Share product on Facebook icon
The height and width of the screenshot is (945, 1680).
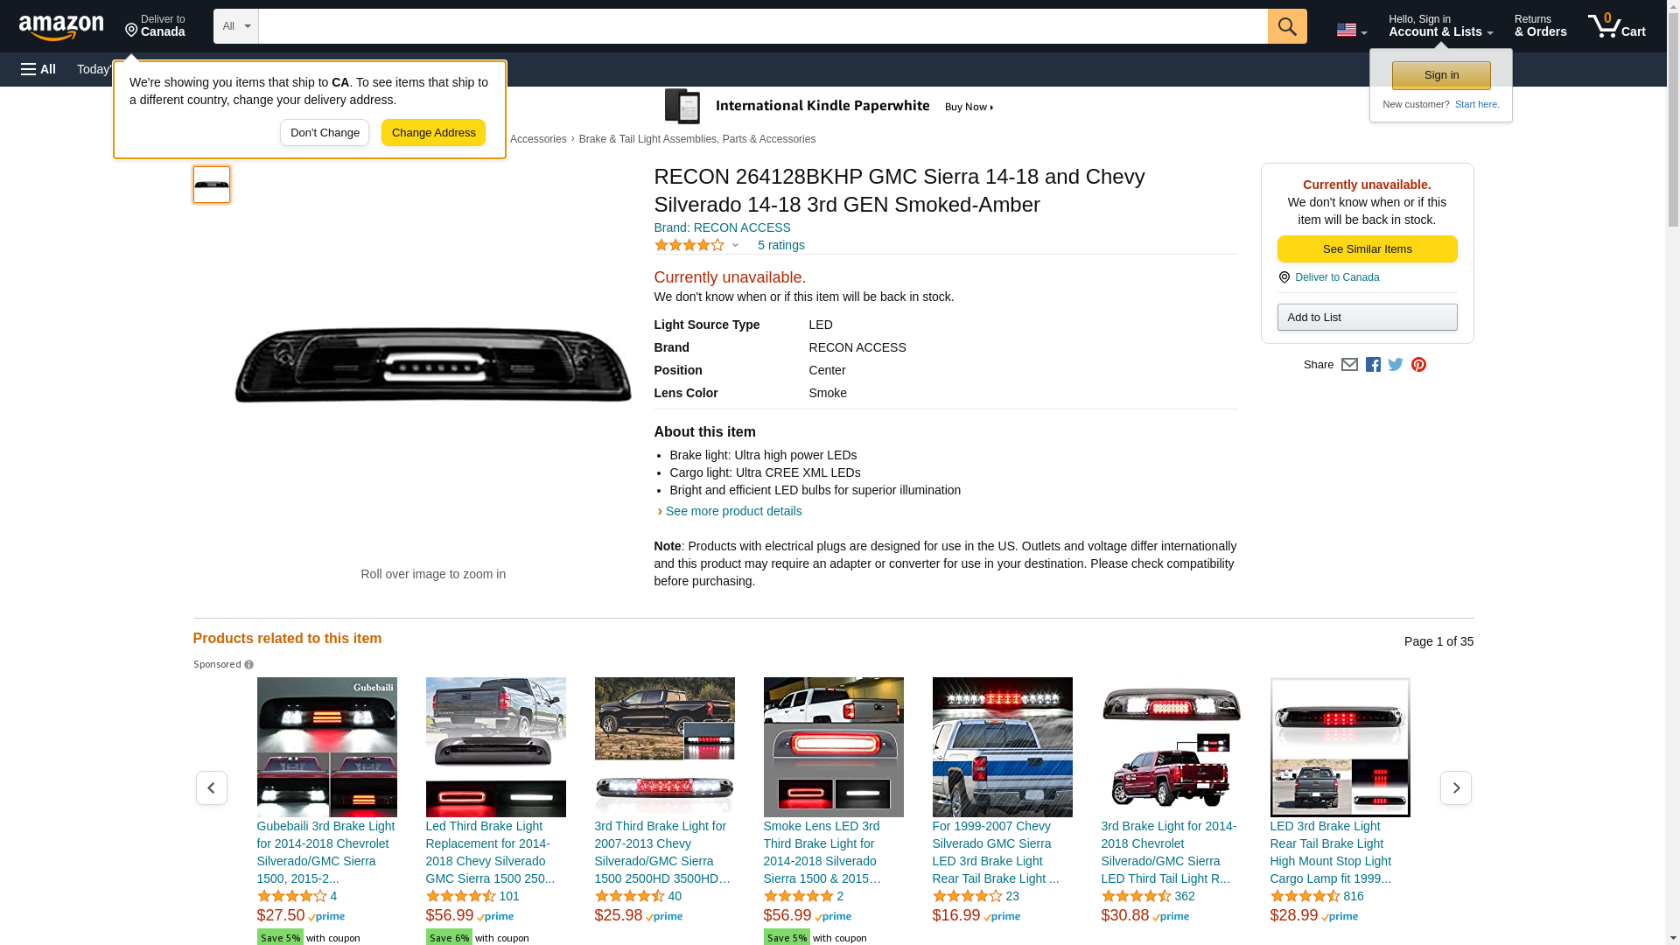point(1373,365)
